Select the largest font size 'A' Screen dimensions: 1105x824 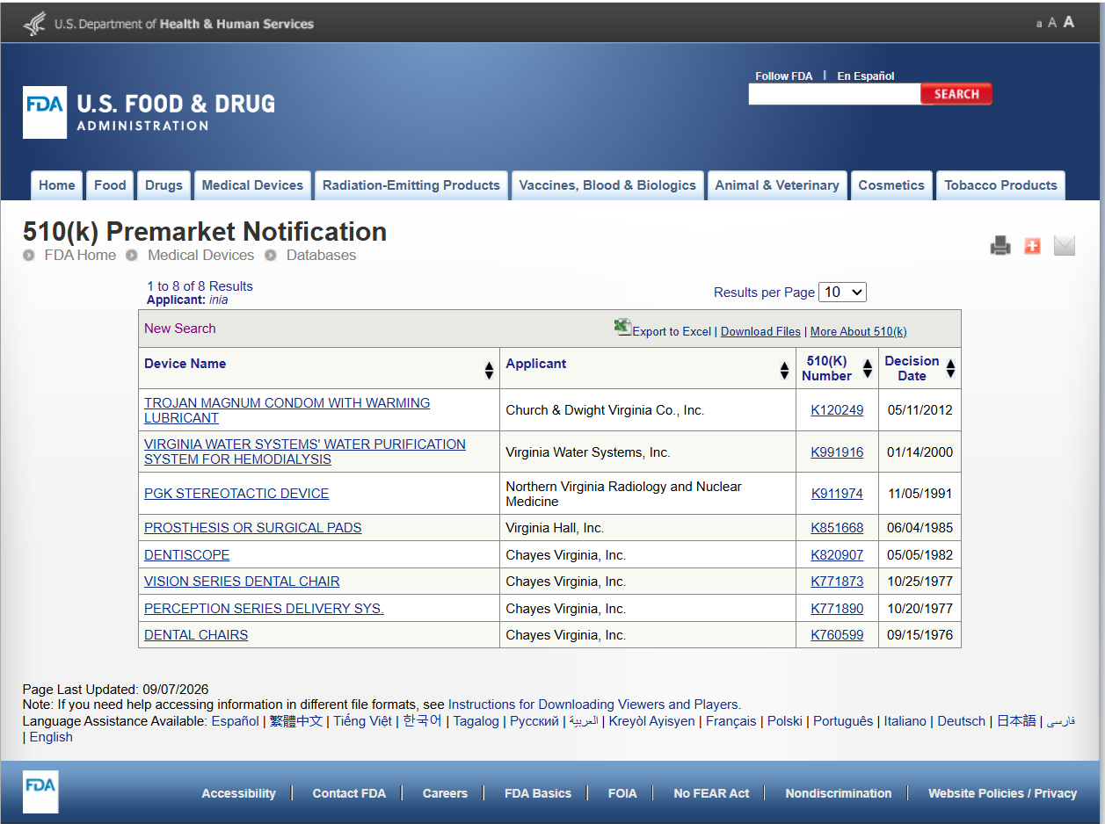pyautogui.click(x=1069, y=22)
